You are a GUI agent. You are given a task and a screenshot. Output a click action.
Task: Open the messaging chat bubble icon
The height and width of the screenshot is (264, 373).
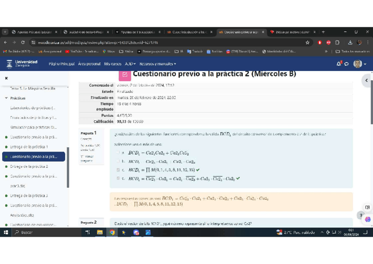347,64
